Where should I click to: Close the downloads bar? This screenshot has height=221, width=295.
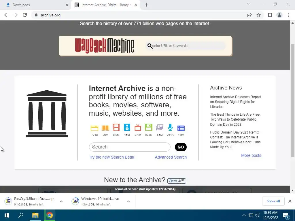(290, 201)
